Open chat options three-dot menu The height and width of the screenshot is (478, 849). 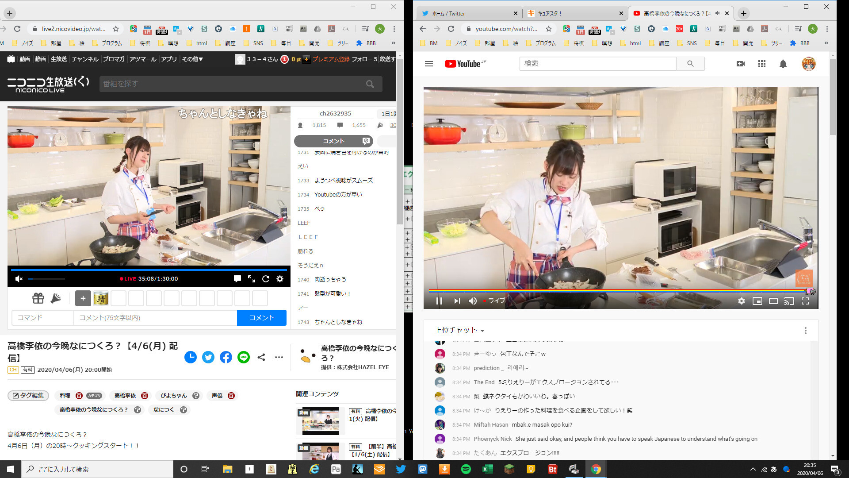(806, 331)
